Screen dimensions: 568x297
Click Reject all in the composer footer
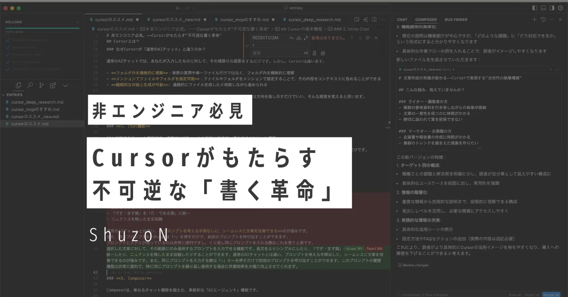pyautogui.click(x=532, y=294)
